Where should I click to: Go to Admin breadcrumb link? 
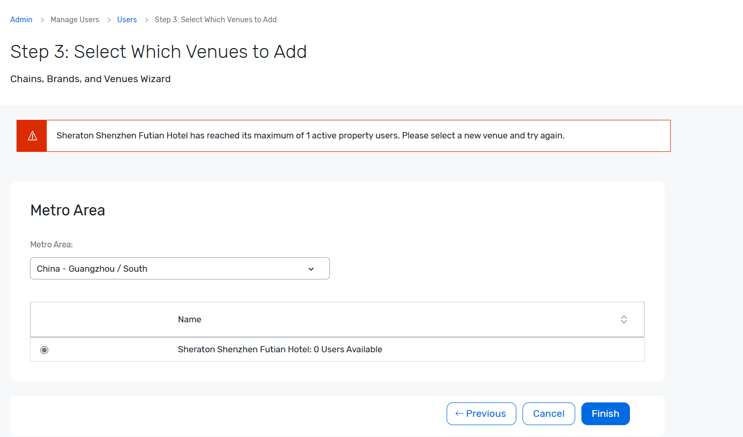(x=21, y=20)
